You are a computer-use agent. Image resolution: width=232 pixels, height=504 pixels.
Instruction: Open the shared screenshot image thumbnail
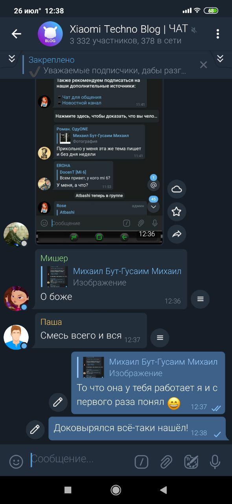pos(99,161)
